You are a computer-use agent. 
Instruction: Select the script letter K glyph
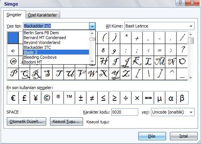point(137,62)
